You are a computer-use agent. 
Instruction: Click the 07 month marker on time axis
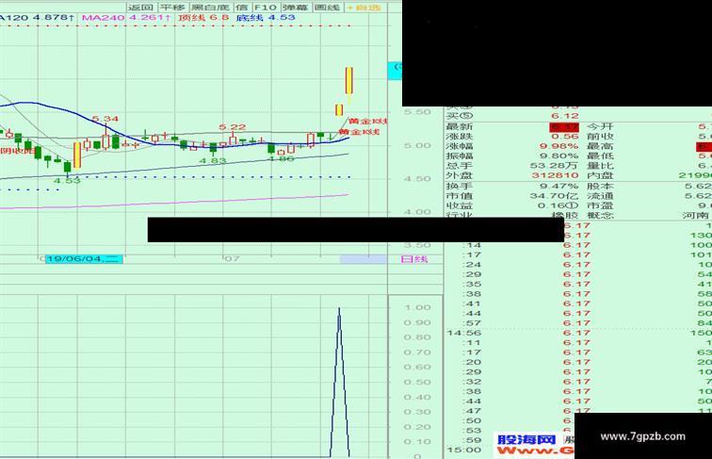[x=232, y=259]
